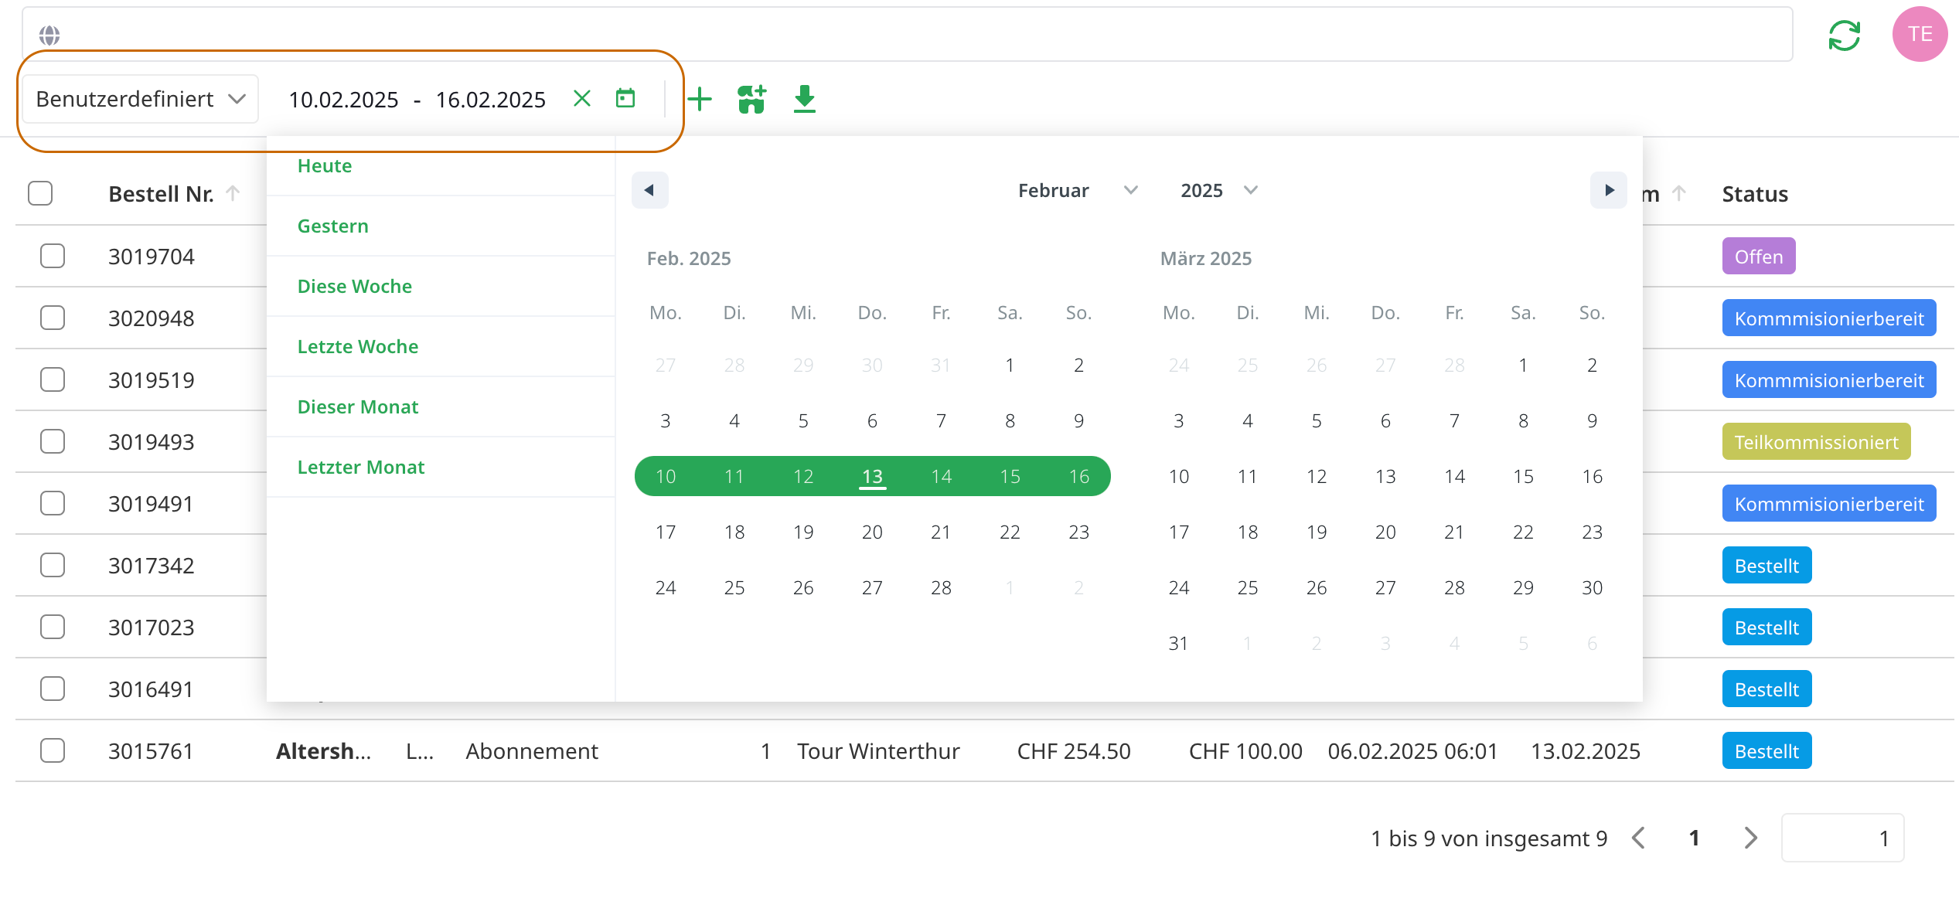Viewport: 1959px width, 915px height.
Task: Click the page number input field
Action: [1842, 838]
